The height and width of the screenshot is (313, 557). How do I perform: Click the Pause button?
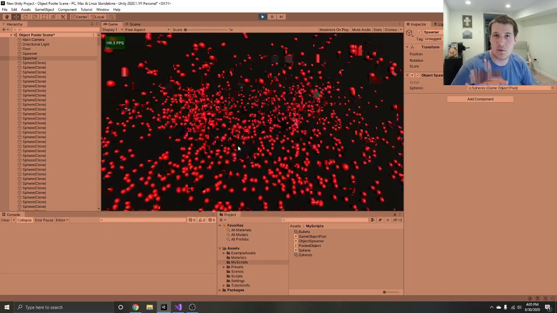click(x=272, y=17)
